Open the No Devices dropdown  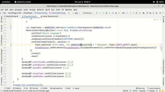point(88,13)
